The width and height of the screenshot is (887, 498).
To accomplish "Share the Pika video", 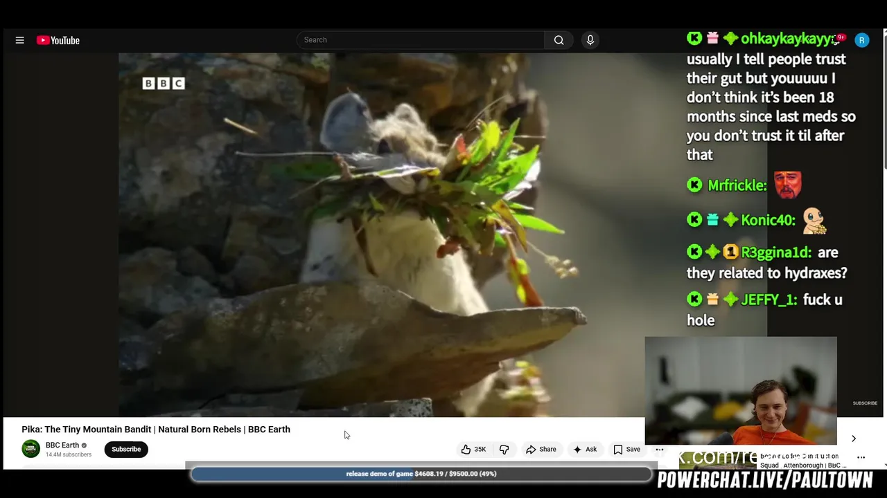I will pyautogui.click(x=541, y=450).
